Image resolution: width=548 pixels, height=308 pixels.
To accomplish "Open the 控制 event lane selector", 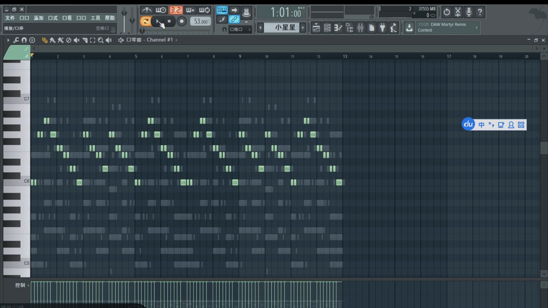I will point(22,285).
